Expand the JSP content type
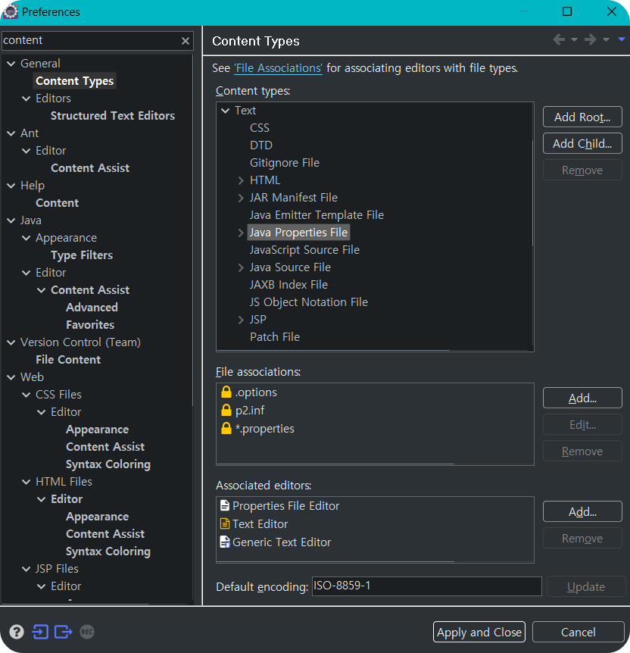 pos(241,320)
